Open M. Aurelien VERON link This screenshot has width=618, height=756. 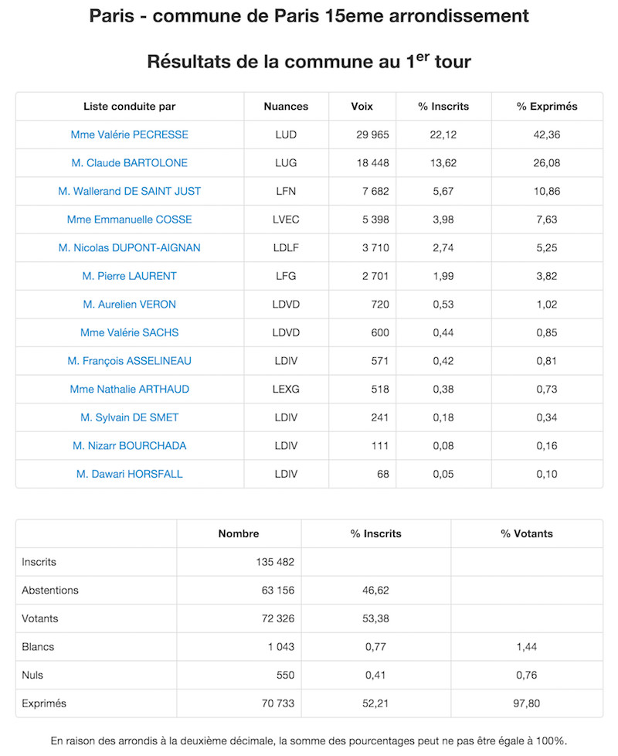tap(130, 305)
